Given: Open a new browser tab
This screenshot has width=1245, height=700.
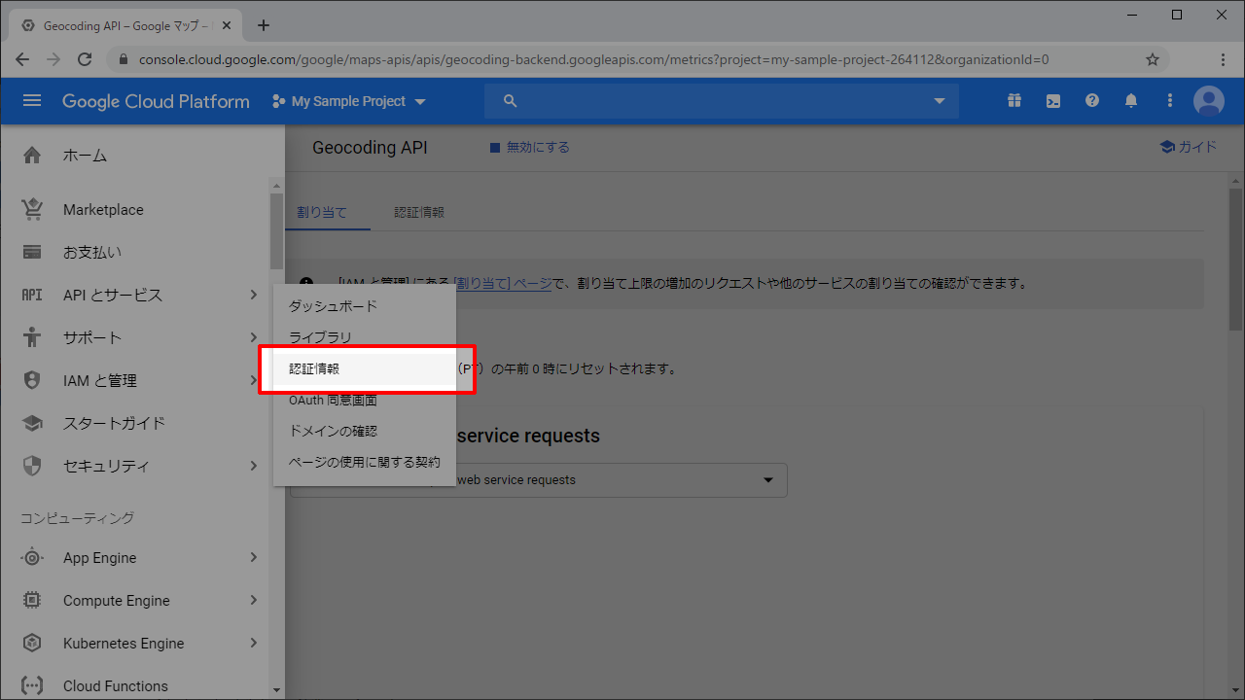Looking at the screenshot, I should click(264, 25).
